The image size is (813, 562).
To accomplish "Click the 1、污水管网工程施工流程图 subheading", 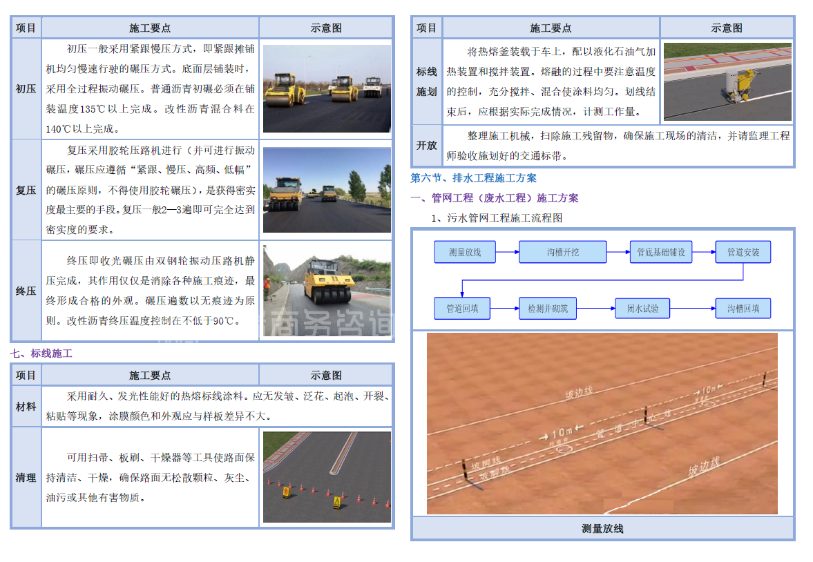I will click(497, 218).
